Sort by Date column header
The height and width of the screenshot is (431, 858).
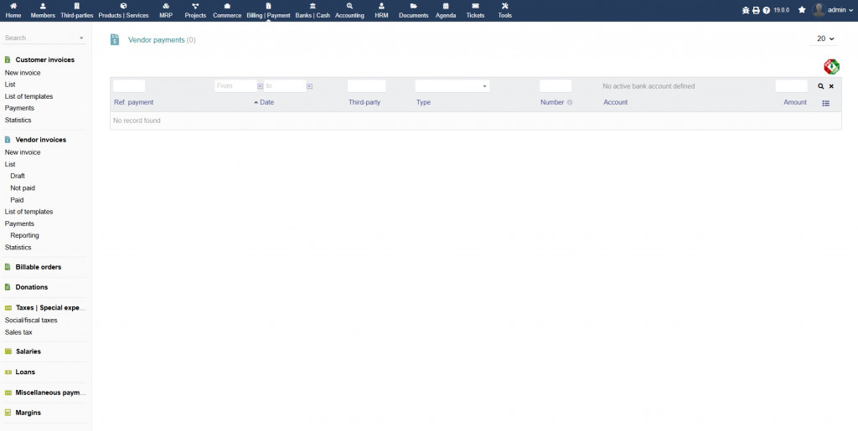click(267, 102)
